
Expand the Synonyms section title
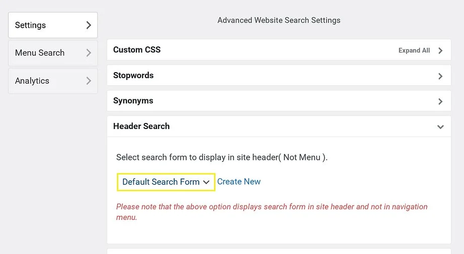(x=133, y=101)
